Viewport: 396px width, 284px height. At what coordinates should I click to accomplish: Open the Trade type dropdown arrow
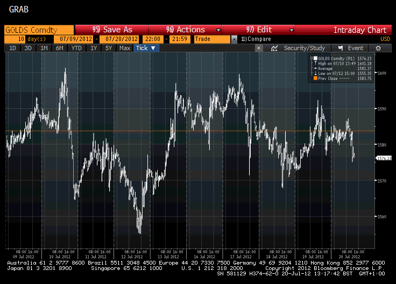(x=235, y=39)
